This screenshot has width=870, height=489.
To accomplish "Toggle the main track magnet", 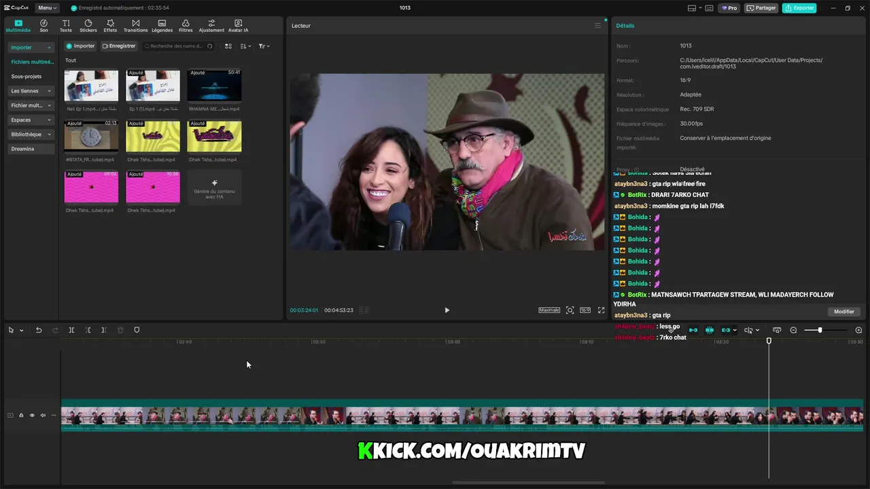I will point(693,330).
